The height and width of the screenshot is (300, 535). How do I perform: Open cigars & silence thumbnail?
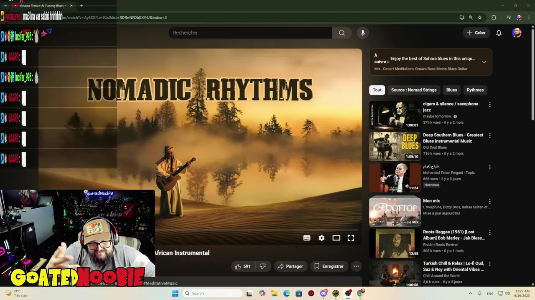click(395, 115)
